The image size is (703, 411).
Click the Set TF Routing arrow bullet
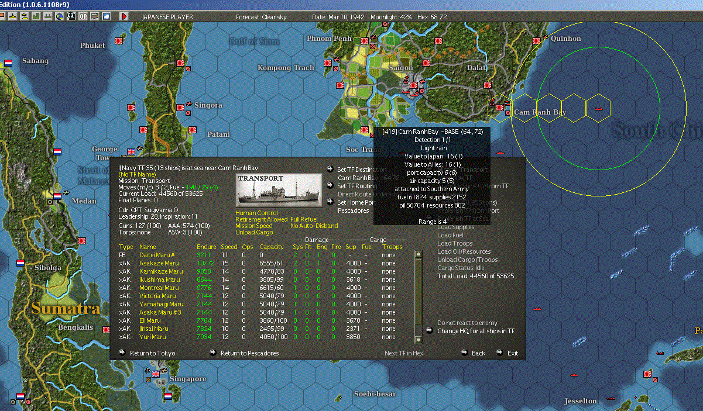coord(330,185)
